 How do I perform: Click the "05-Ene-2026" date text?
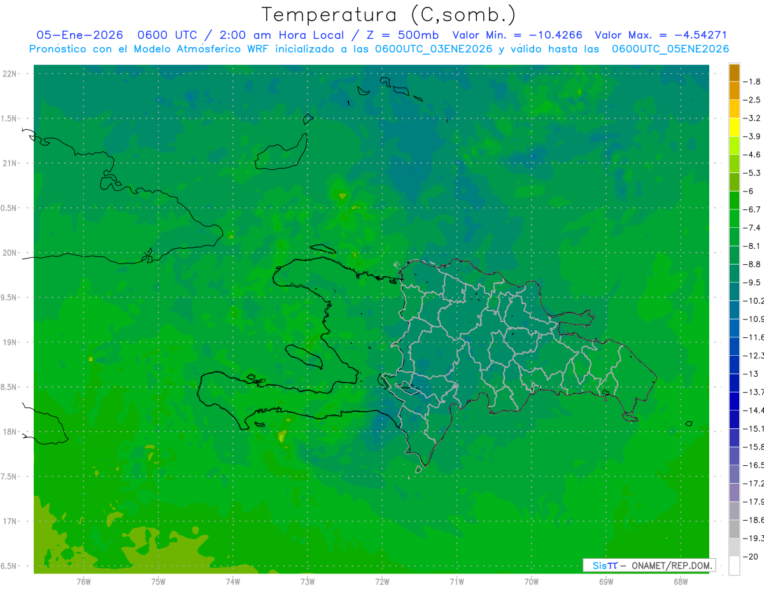click(x=80, y=35)
